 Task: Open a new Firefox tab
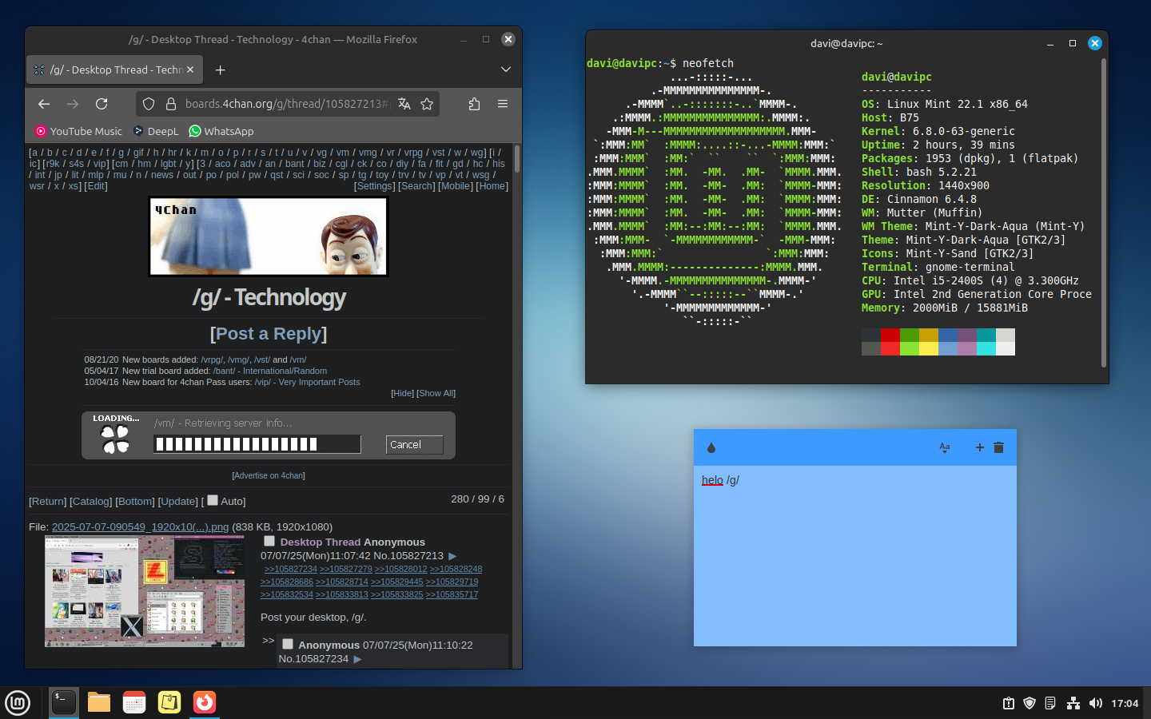(x=221, y=70)
